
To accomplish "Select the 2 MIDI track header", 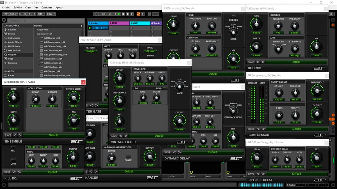I will pos(119,23).
